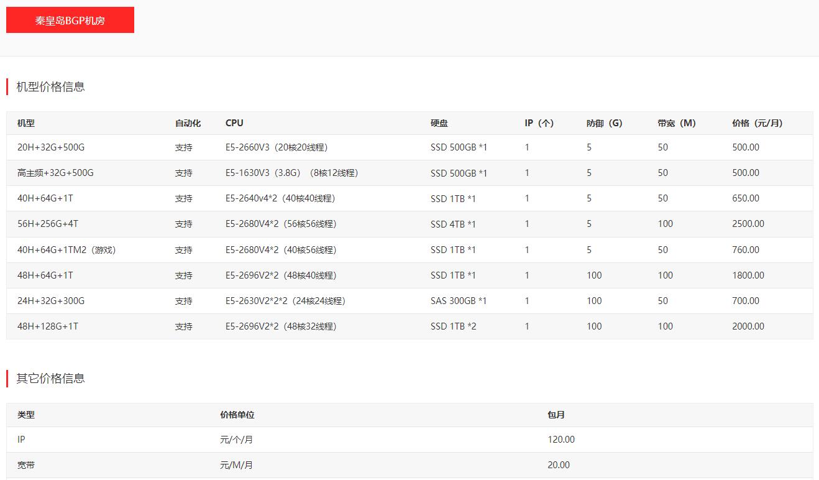The width and height of the screenshot is (819, 480).
Task: Select the 高主频+32G+500G model row
Action: pyautogui.click(x=55, y=173)
